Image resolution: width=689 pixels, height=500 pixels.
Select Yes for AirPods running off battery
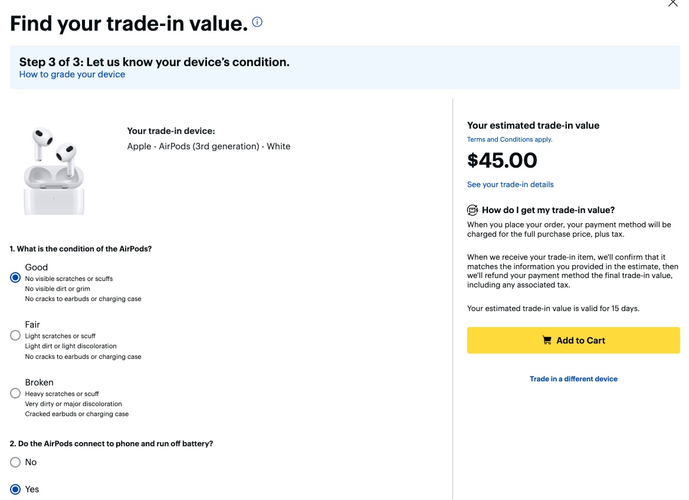(15, 489)
